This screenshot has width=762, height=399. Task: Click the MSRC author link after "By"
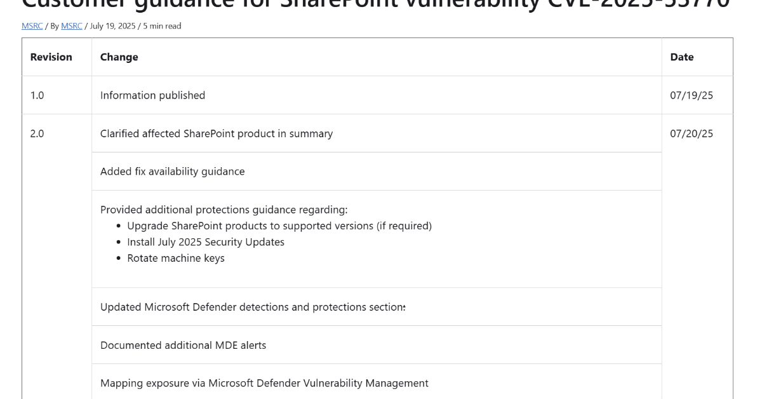71,26
